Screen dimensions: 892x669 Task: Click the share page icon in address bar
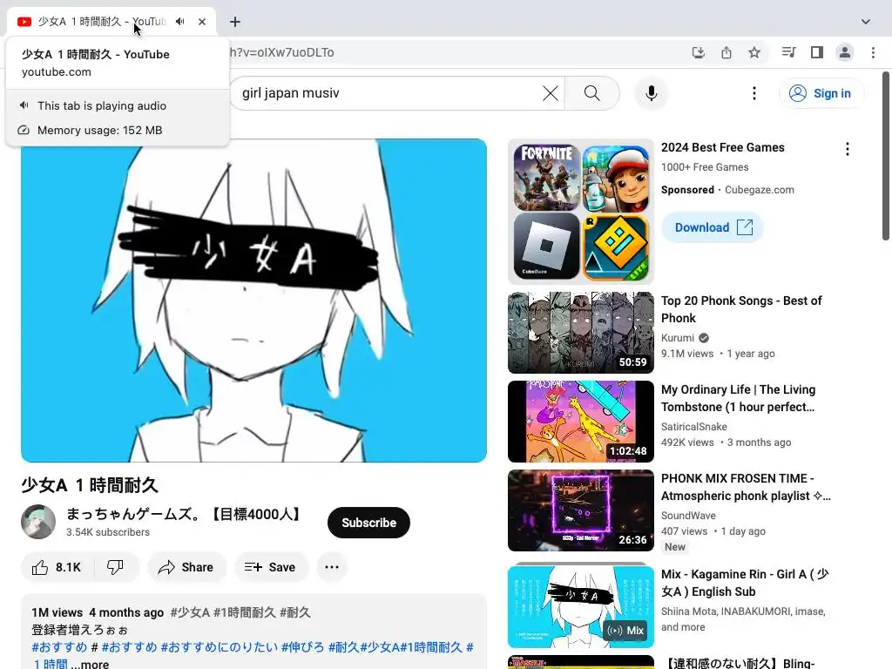click(726, 52)
